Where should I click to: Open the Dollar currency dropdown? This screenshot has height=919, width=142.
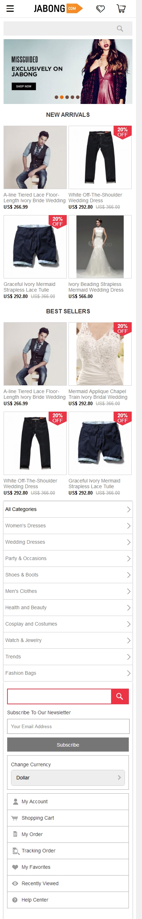pos(68,777)
